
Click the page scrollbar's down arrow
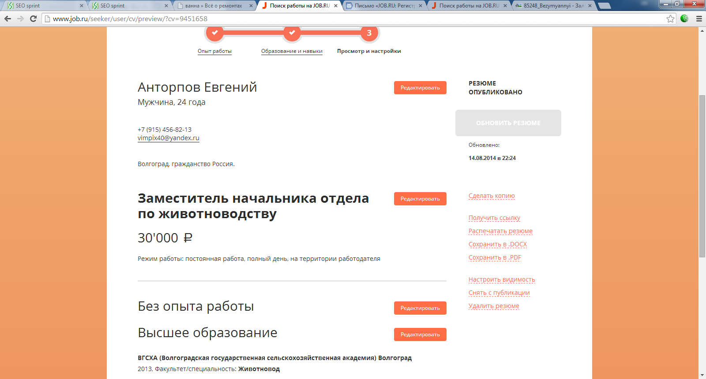click(x=702, y=375)
